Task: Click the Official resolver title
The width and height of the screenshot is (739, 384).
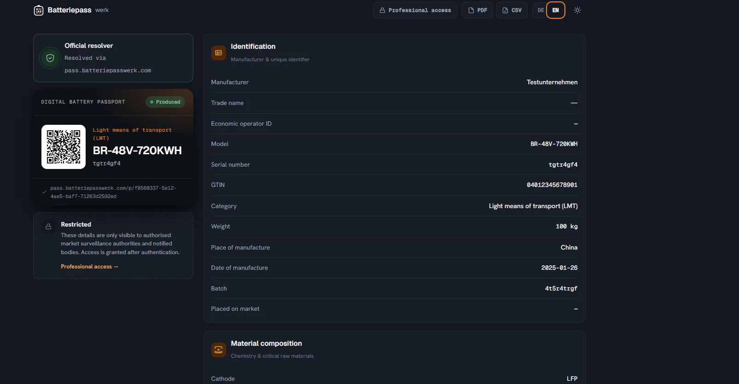Action: 89,46
